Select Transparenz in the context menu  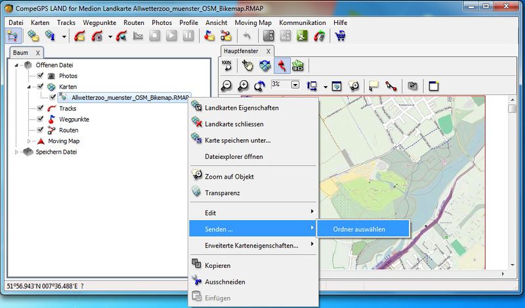222,193
